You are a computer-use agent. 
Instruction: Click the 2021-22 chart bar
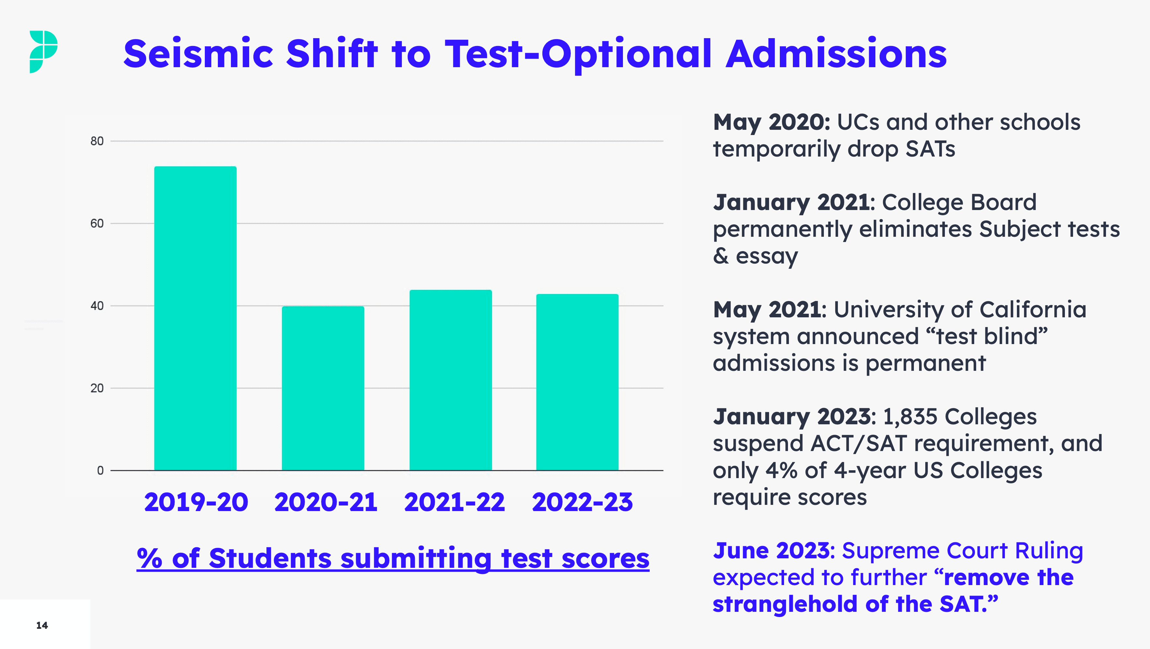click(x=450, y=380)
